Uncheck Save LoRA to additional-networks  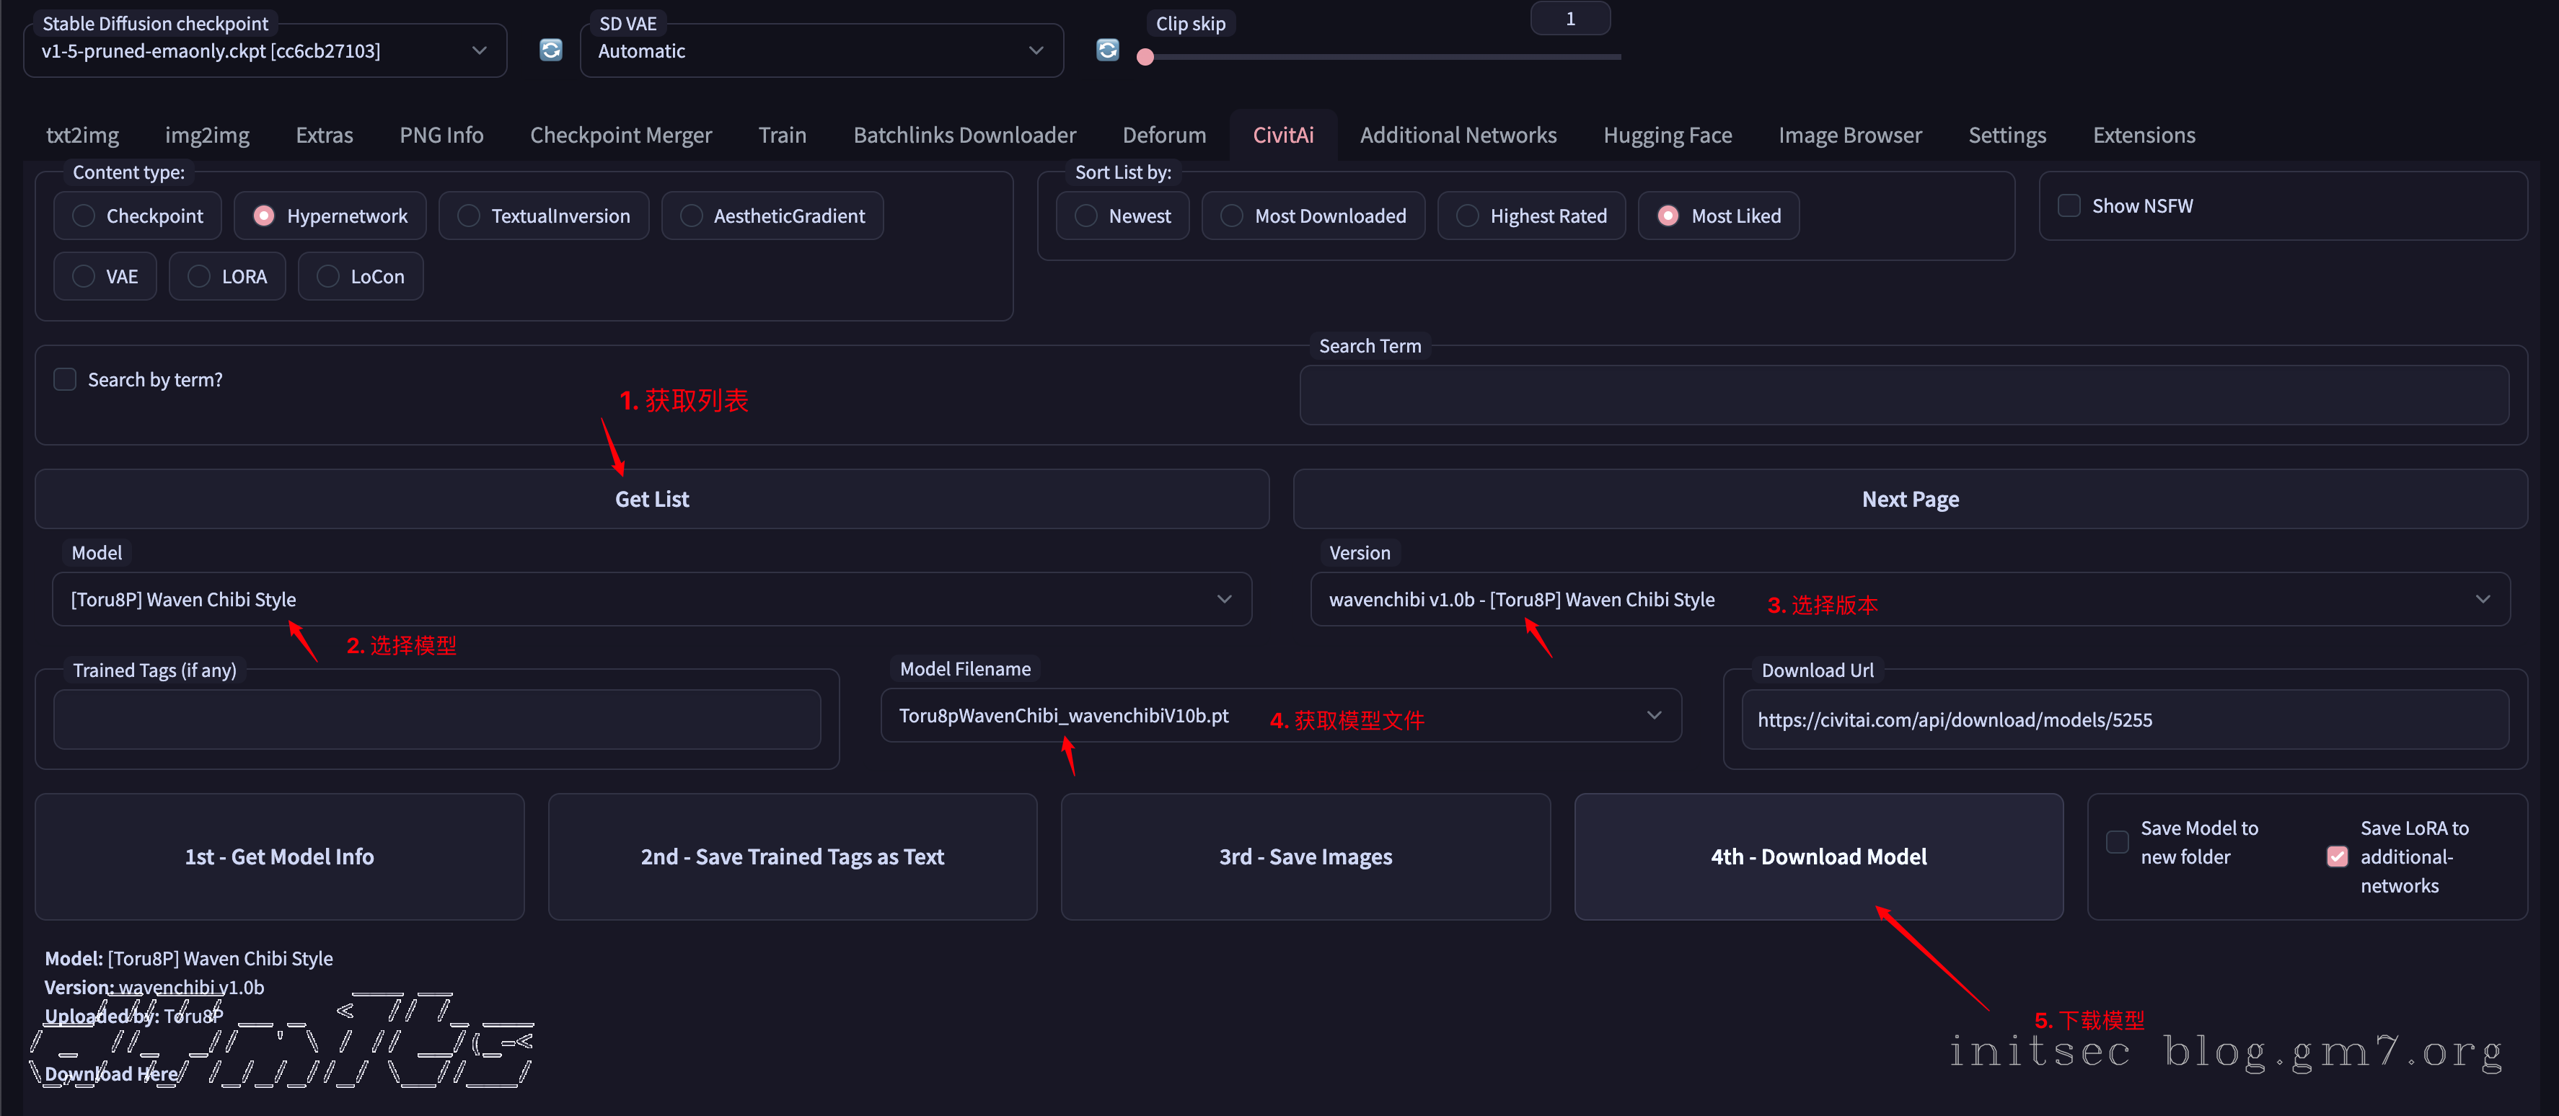pos(2338,856)
